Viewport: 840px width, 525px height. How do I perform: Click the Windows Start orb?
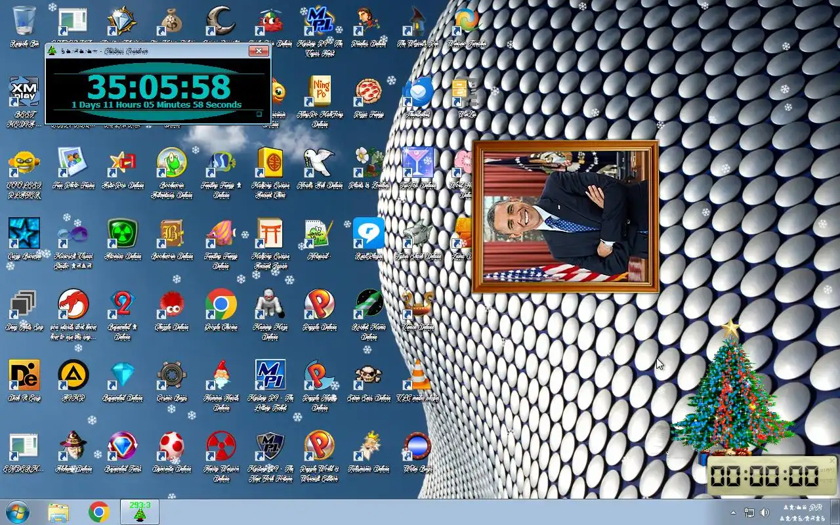(18, 512)
